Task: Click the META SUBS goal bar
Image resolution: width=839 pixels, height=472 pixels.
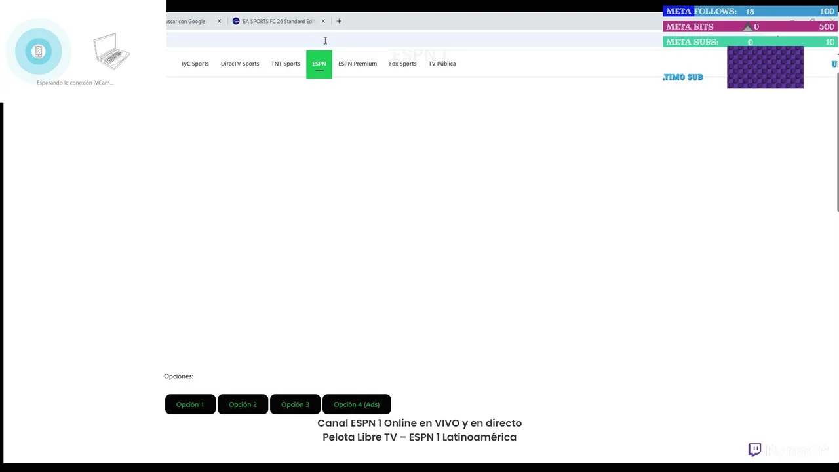Action: click(x=750, y=41)
